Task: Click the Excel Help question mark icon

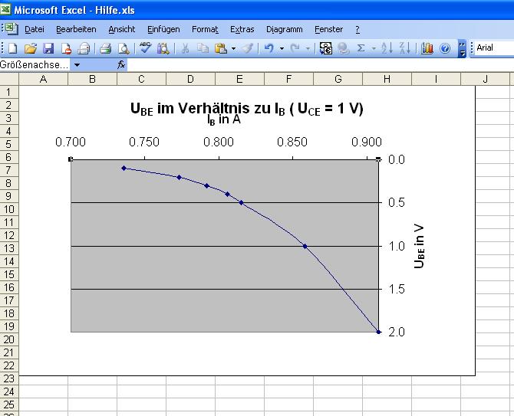Action: pyautogui.click(x=445, y=48)
